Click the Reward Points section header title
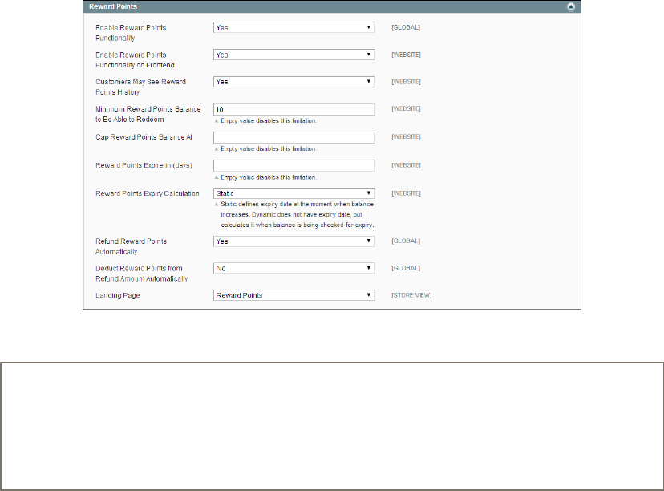 point(113,6)
